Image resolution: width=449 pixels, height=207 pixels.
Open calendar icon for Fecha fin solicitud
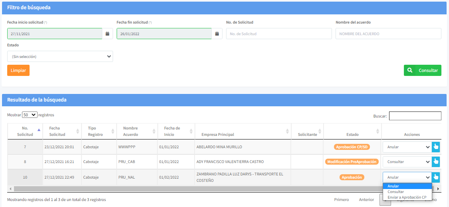[217, 34]
